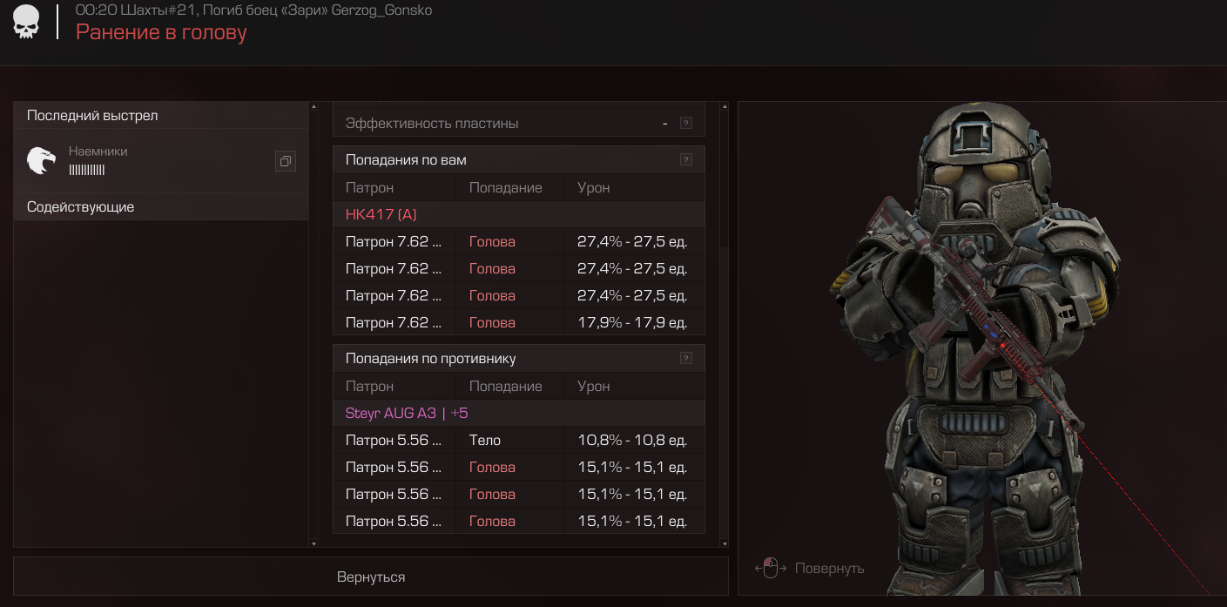Select the Steyr AUG A3 | +5 row

[519, 413]
